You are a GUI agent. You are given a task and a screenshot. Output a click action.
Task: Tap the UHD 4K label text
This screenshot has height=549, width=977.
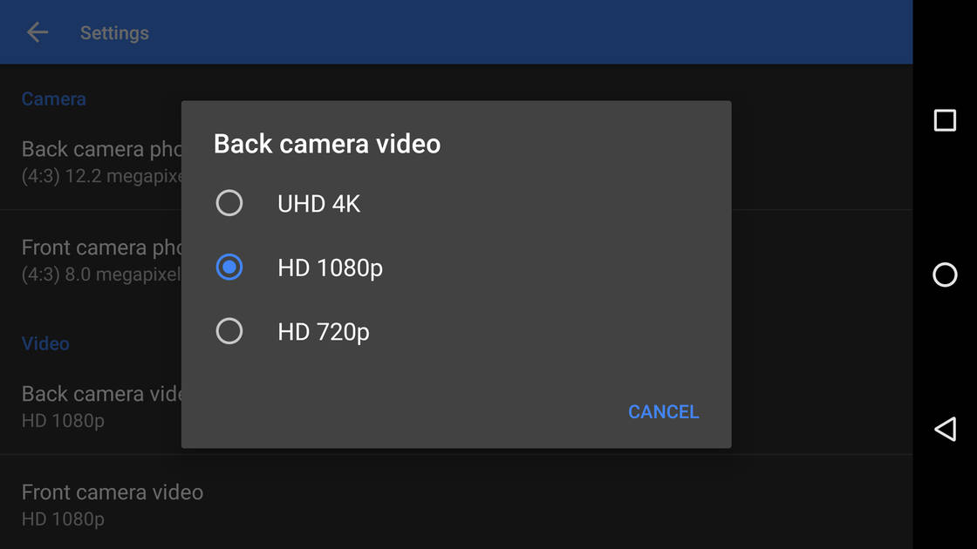pyautogui.click(x=318, y=203)
